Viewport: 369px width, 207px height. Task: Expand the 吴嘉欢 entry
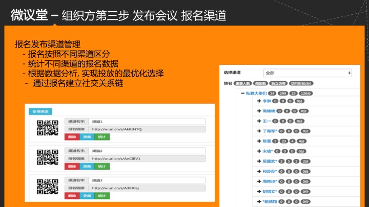(x=259, y=161)
